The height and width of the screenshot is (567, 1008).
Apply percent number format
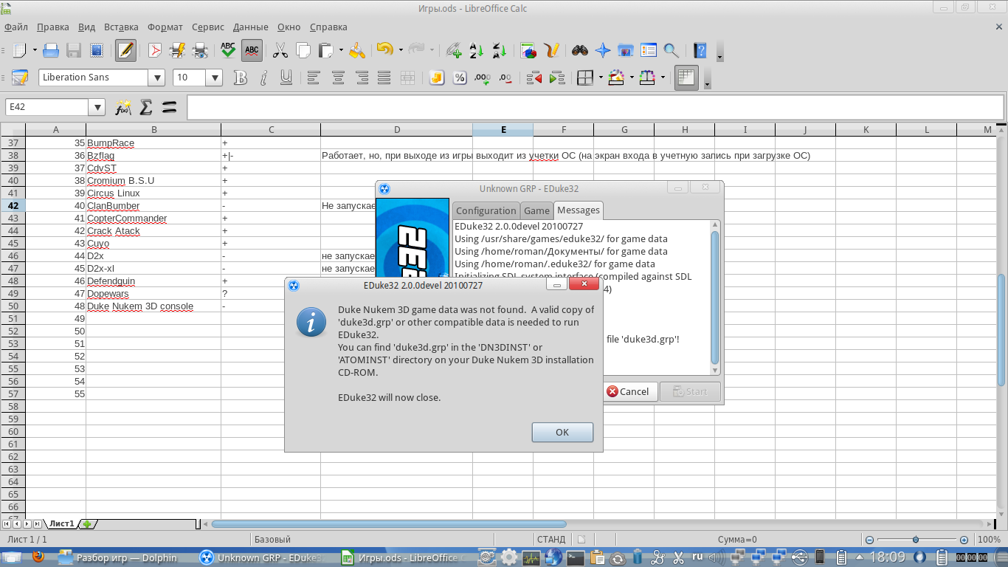coord(460,78)
